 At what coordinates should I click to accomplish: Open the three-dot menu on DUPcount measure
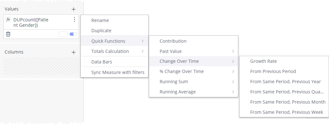click(74, 19)
